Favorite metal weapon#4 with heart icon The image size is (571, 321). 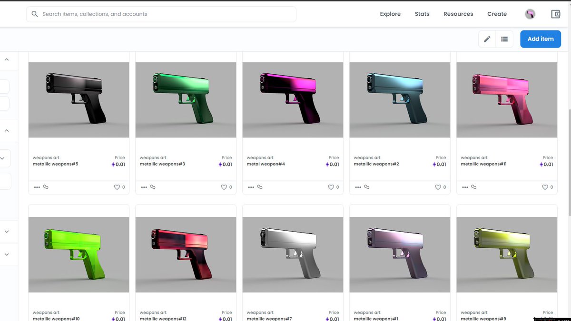pyautogui.click(x=331, y=187)
